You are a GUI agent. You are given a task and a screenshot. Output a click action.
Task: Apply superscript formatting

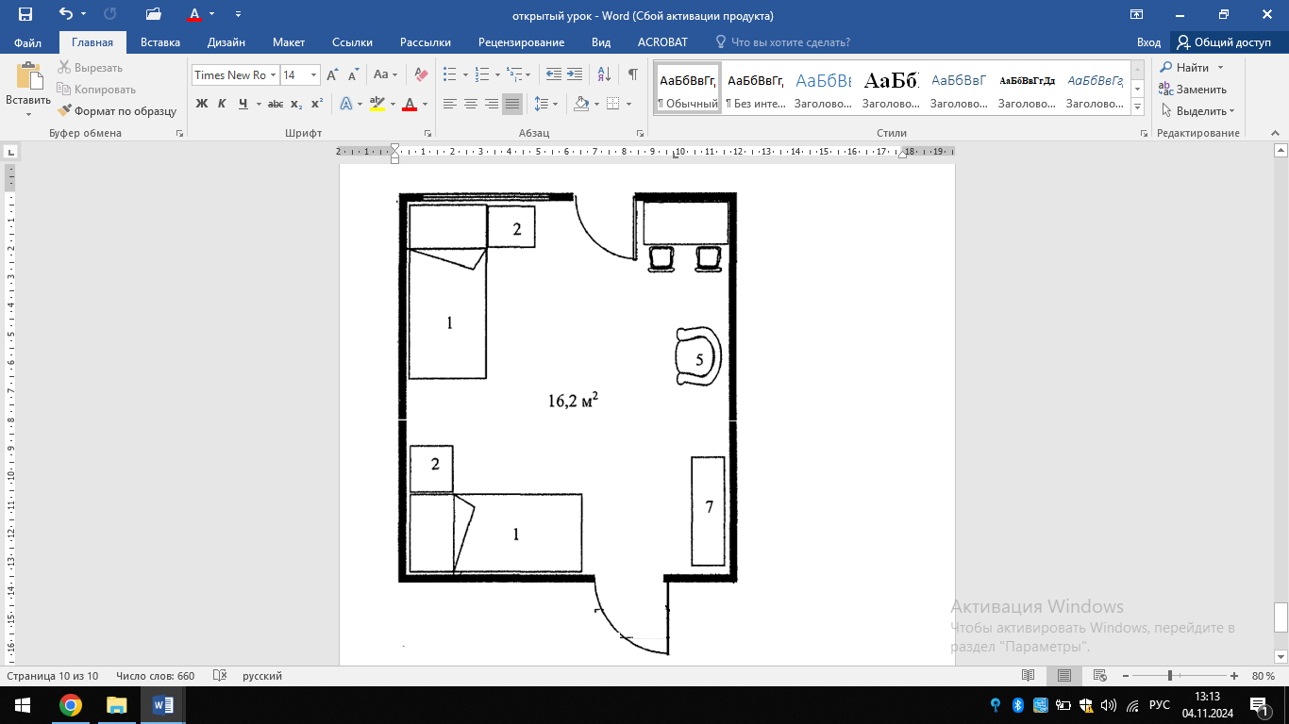(x=317, y=104)
